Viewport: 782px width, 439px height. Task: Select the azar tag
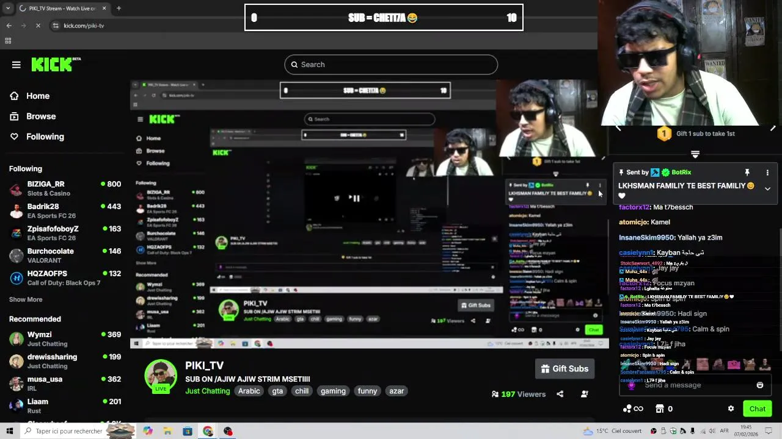pyautogui.click(x=396, y=391)
